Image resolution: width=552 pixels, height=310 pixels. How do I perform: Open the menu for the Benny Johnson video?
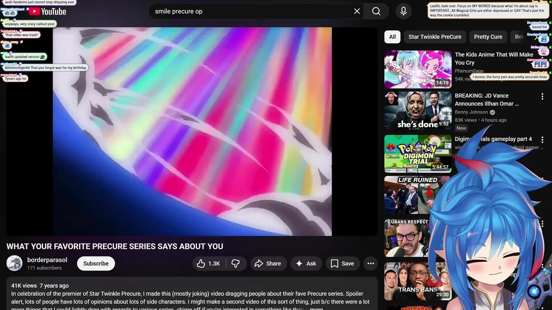542,96
